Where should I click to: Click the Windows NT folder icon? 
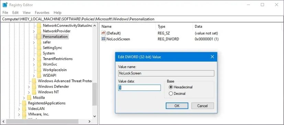[34, 92]
